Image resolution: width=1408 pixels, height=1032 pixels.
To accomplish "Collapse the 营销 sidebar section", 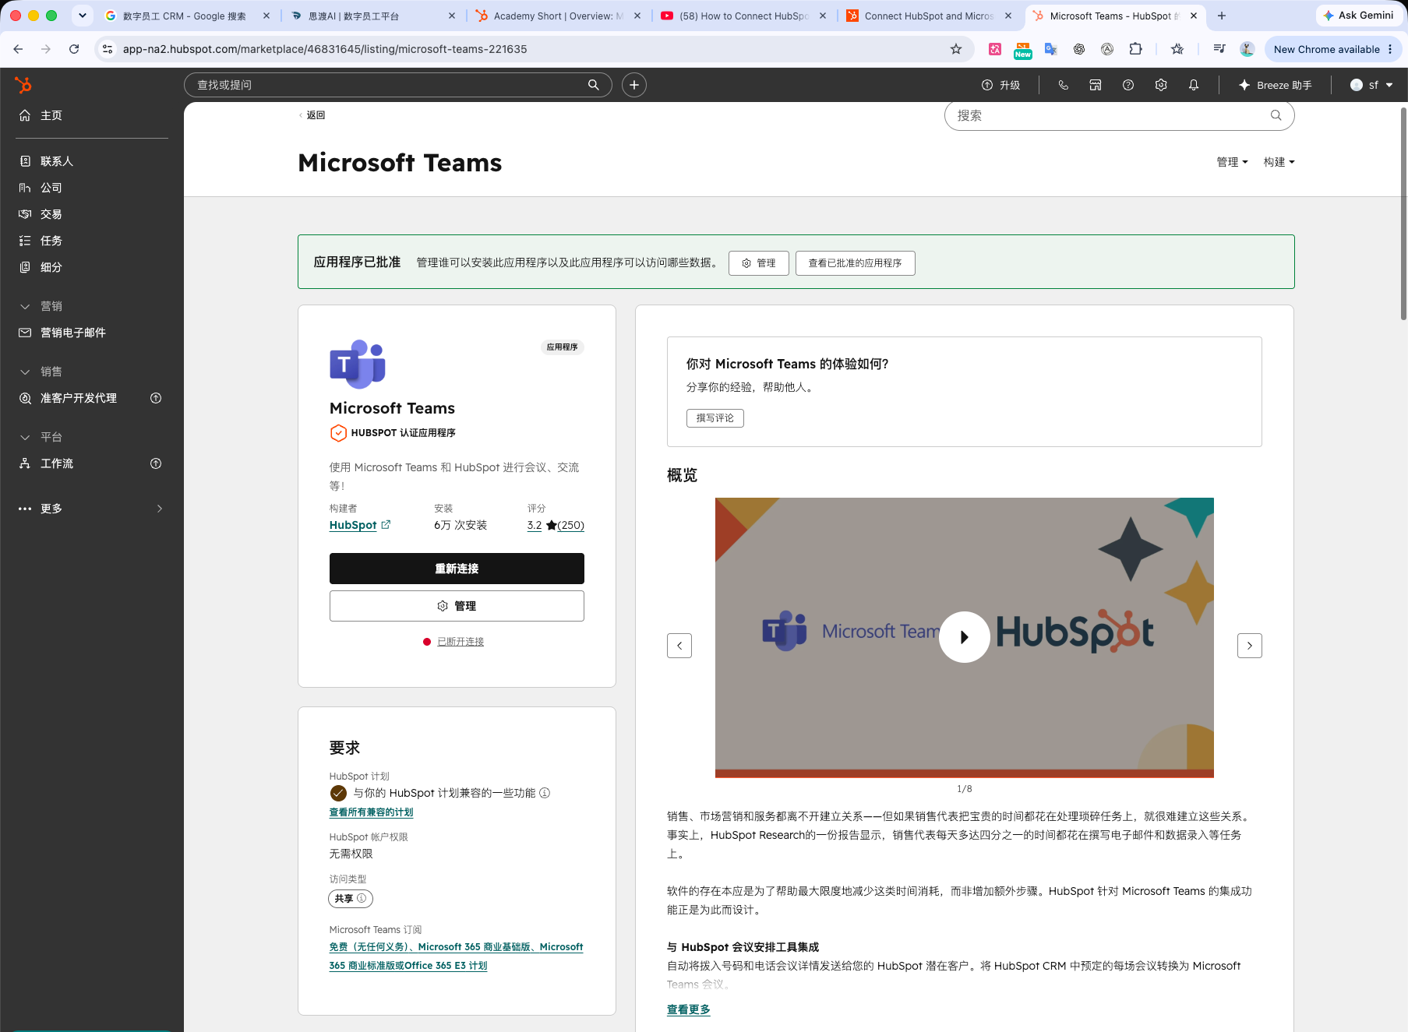I will pyautogui.click(x=41, y=306).
